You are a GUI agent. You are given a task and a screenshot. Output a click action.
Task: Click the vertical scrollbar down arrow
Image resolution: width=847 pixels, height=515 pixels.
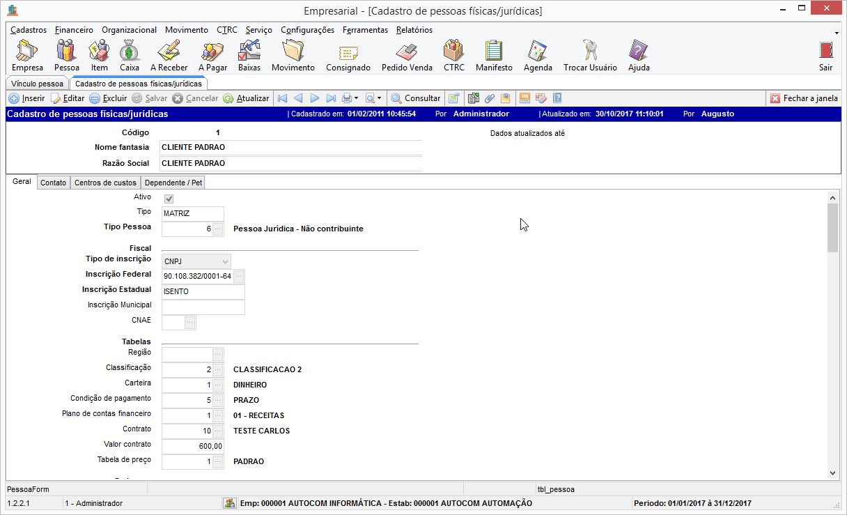(832, 472)
